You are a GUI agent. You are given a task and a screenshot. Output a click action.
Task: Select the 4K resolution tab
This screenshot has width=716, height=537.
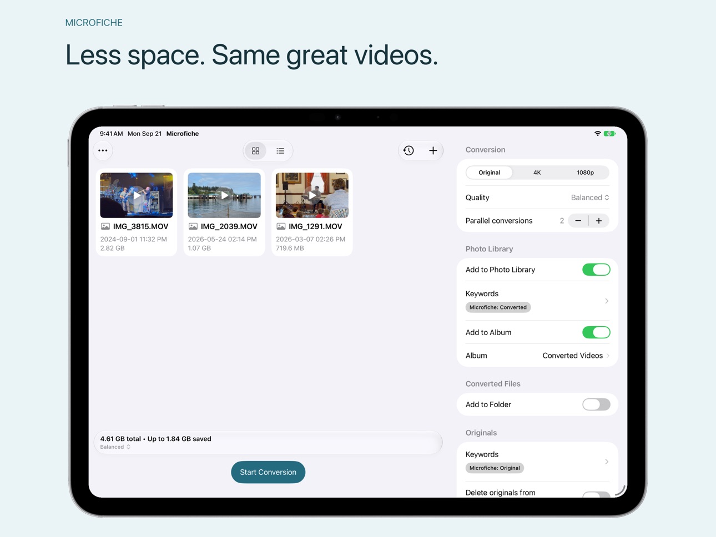click(537, 173)
